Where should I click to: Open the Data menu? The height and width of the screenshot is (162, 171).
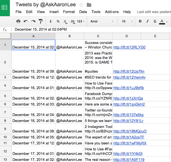tap(83, 12)
